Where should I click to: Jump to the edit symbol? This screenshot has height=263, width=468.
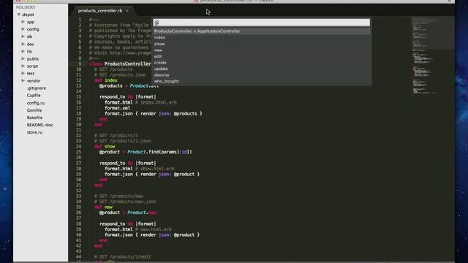(262, 56)
